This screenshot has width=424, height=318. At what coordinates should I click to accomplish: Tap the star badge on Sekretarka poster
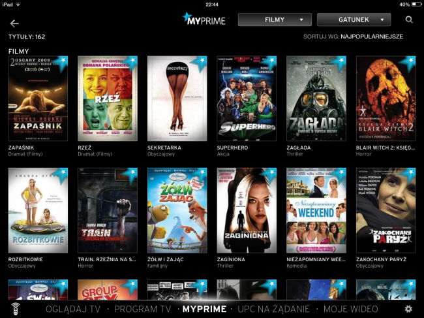[x=200, y=63]
